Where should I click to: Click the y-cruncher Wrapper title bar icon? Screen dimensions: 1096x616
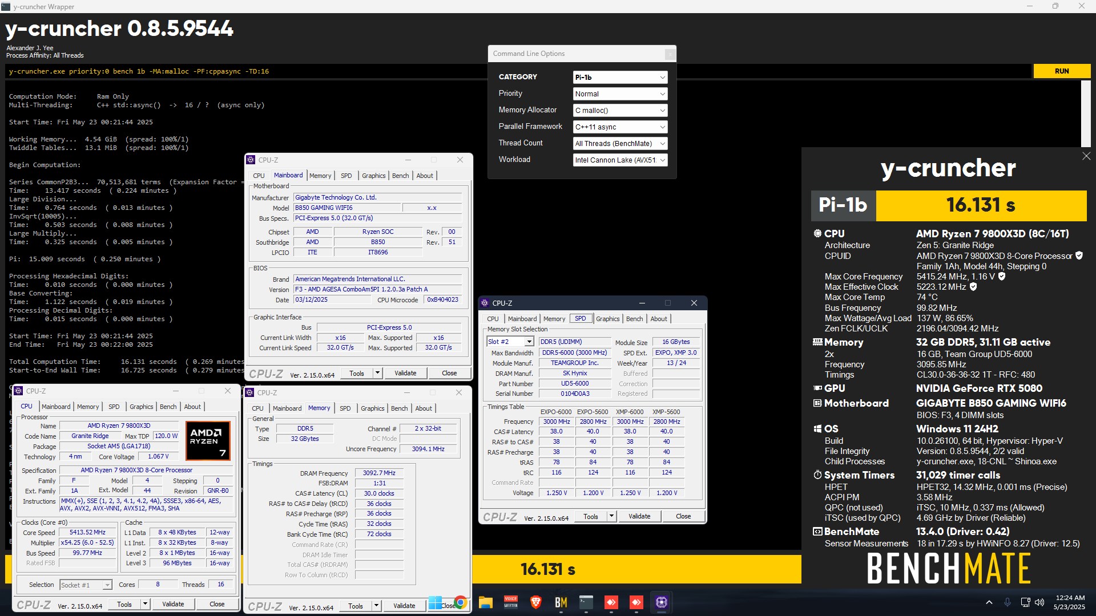tap(6, 6)
